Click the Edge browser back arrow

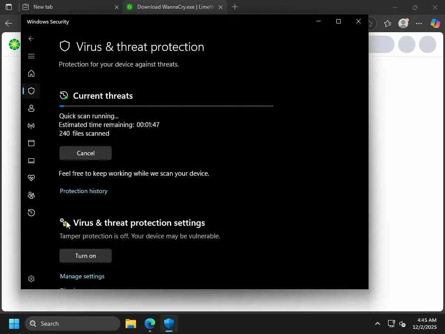point(9,23)
